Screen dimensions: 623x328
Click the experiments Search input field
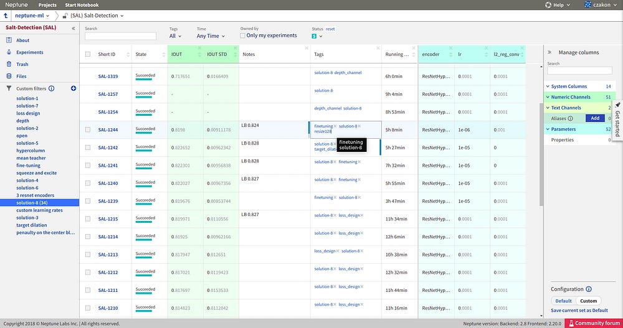point(120,36)
